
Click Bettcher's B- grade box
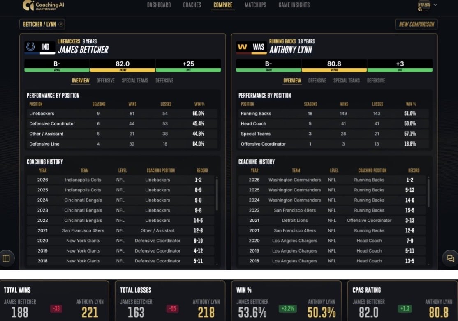[x=57, y=66]
